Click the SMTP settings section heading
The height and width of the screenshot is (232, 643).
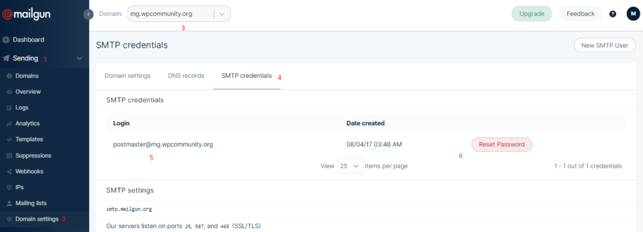tap(130, 191)
